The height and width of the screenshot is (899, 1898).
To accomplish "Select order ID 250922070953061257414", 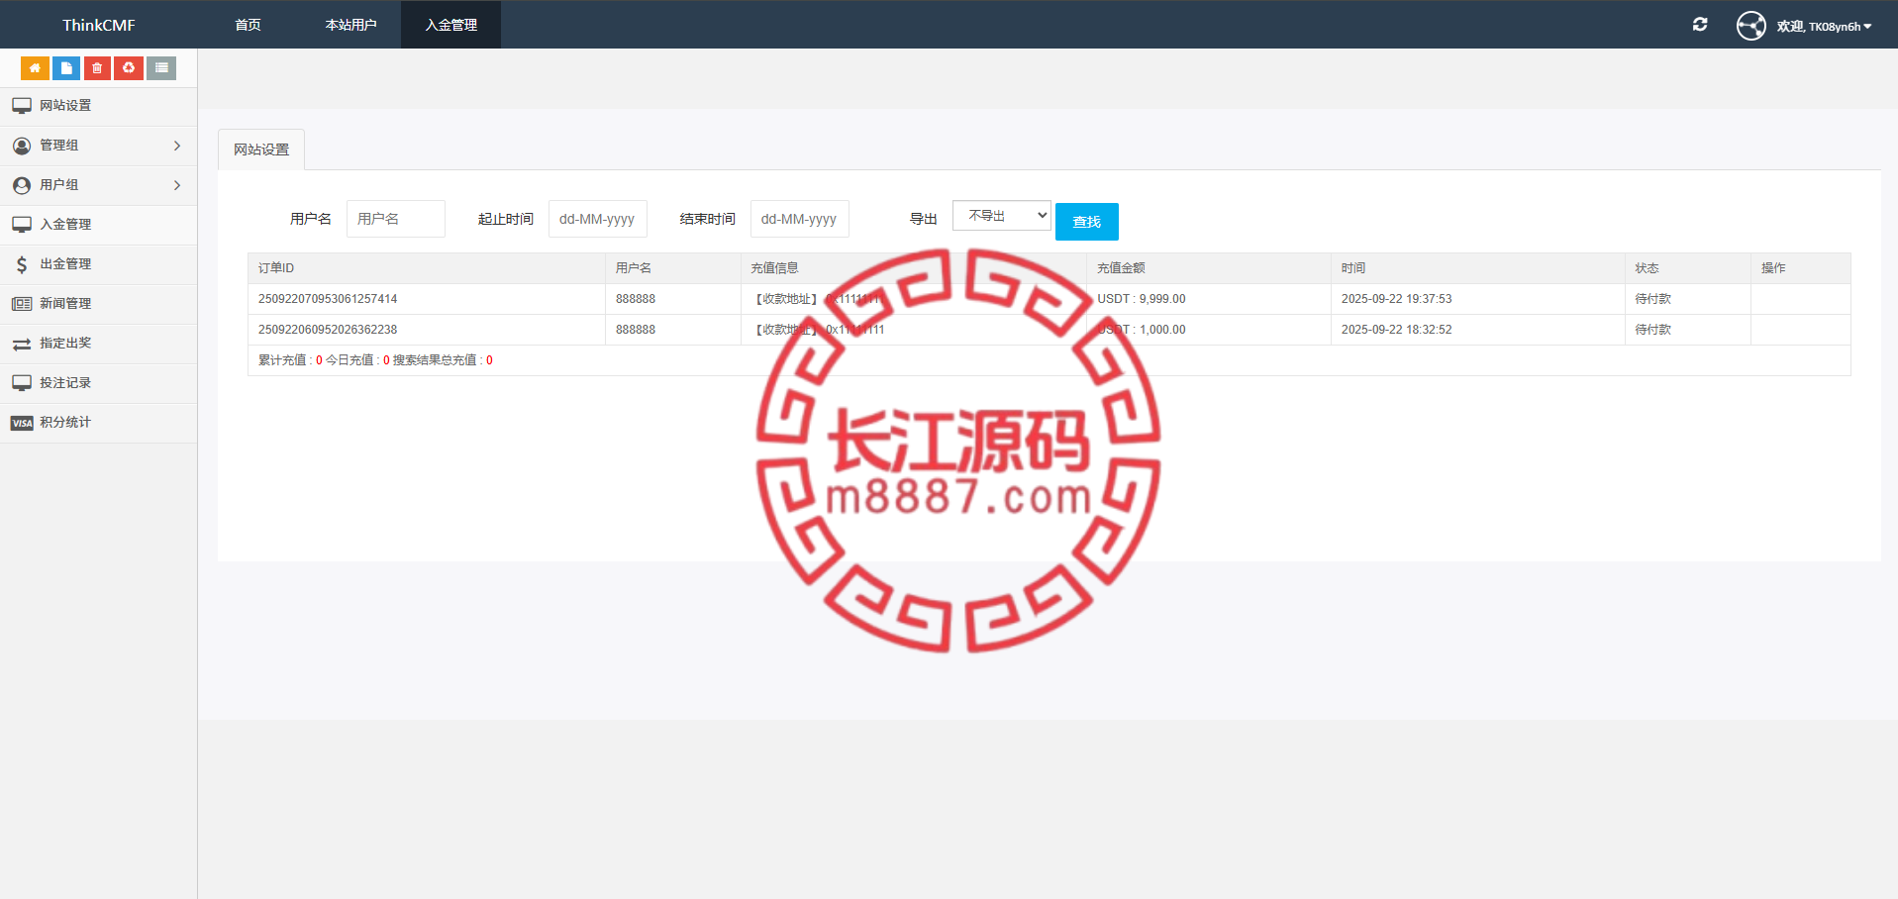I will point(328,299).
